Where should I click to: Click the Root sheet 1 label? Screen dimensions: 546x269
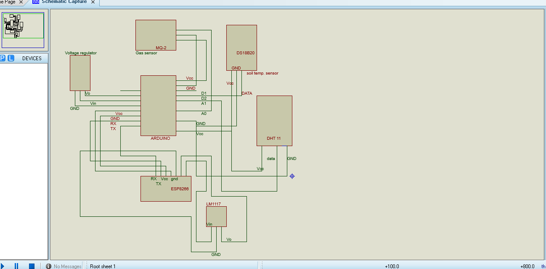pyautogui.click(x=103, y=266)
